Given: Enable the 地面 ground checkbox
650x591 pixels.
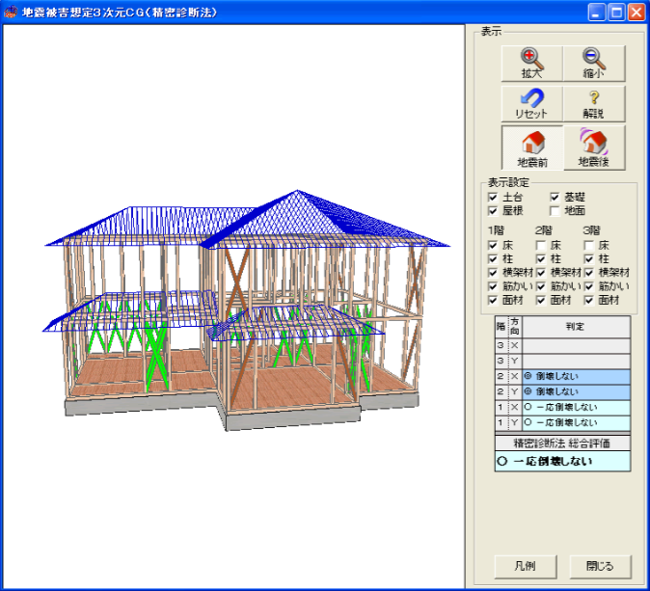Looking at the screenshot, I should [x=555, y=211].
